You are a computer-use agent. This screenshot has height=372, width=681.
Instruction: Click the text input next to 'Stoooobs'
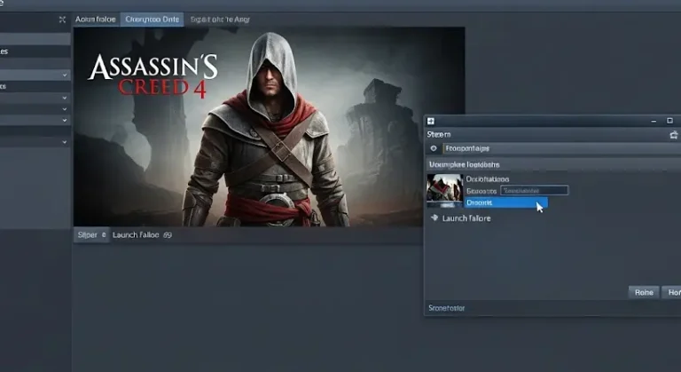point(534,191)
